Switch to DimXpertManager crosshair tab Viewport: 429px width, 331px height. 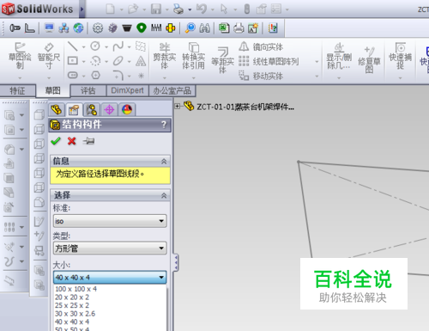tap(109, 110)
